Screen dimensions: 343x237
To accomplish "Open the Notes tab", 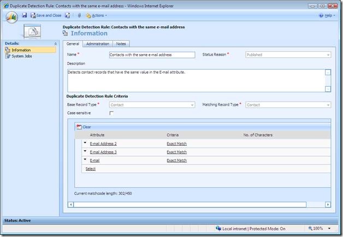I will click(121, 44).
